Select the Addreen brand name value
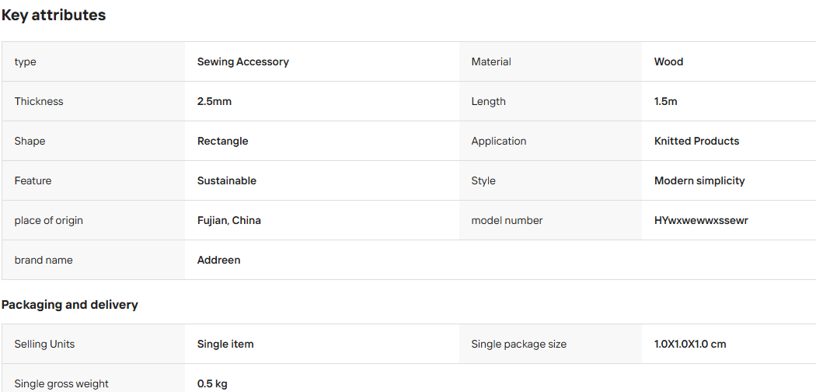Viewport: 816px width, 392px height. [218, 260]
